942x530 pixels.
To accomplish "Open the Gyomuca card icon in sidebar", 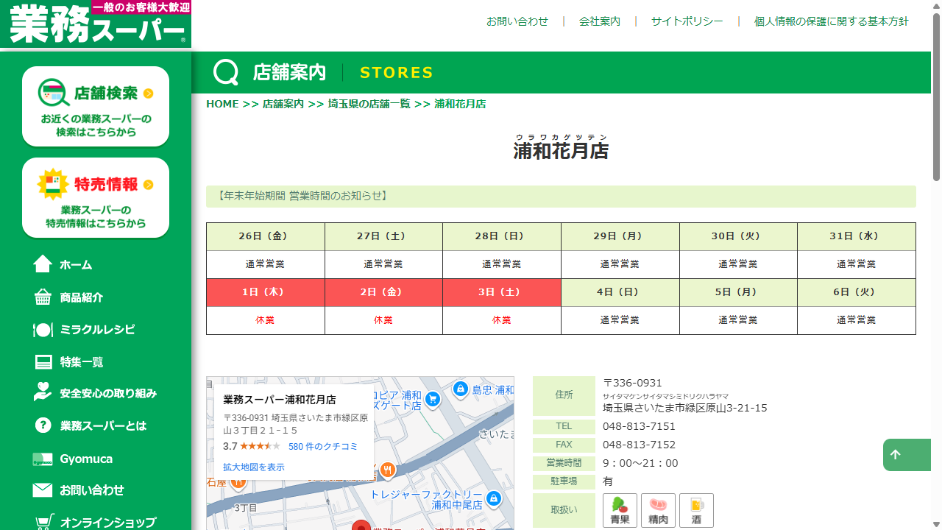I will 43,458.
